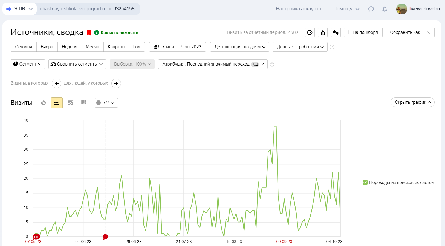Add condition для людей, у которых
Screen dimensions: 445x246
116,83
